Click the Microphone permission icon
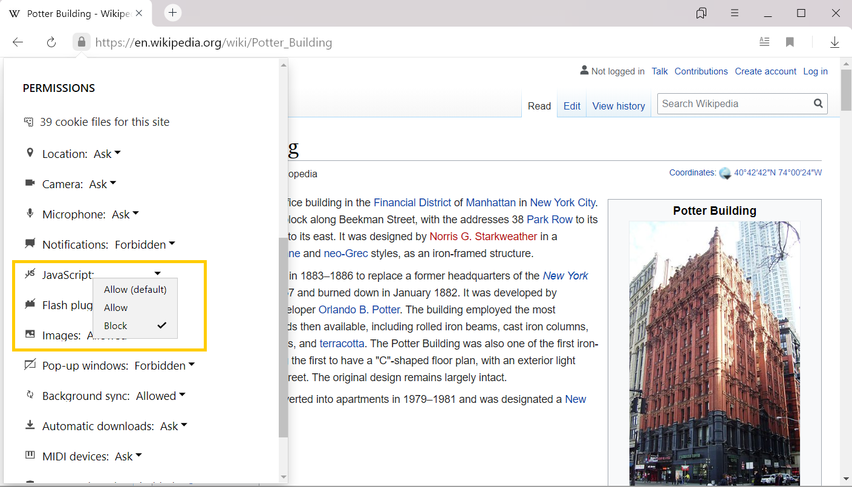 coord(30,213)
